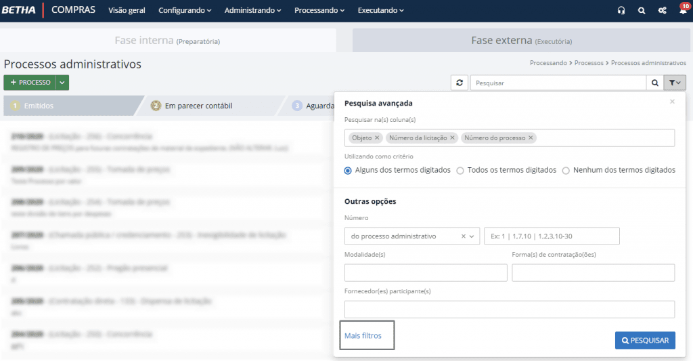693x361 pixels.
Task: Open the do processo administrativo dropdown
Action: point(474,236)
